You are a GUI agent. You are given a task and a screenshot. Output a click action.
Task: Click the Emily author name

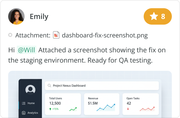point(39,17)
